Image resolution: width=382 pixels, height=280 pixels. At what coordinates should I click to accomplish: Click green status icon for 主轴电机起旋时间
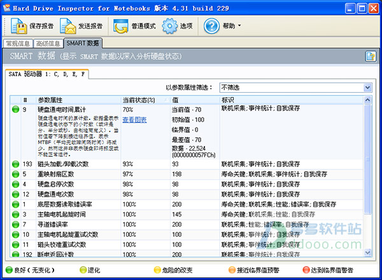15,215
